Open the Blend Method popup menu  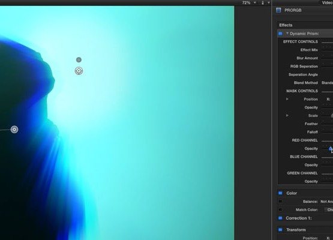pyautogui.click(x=327, y=83)
